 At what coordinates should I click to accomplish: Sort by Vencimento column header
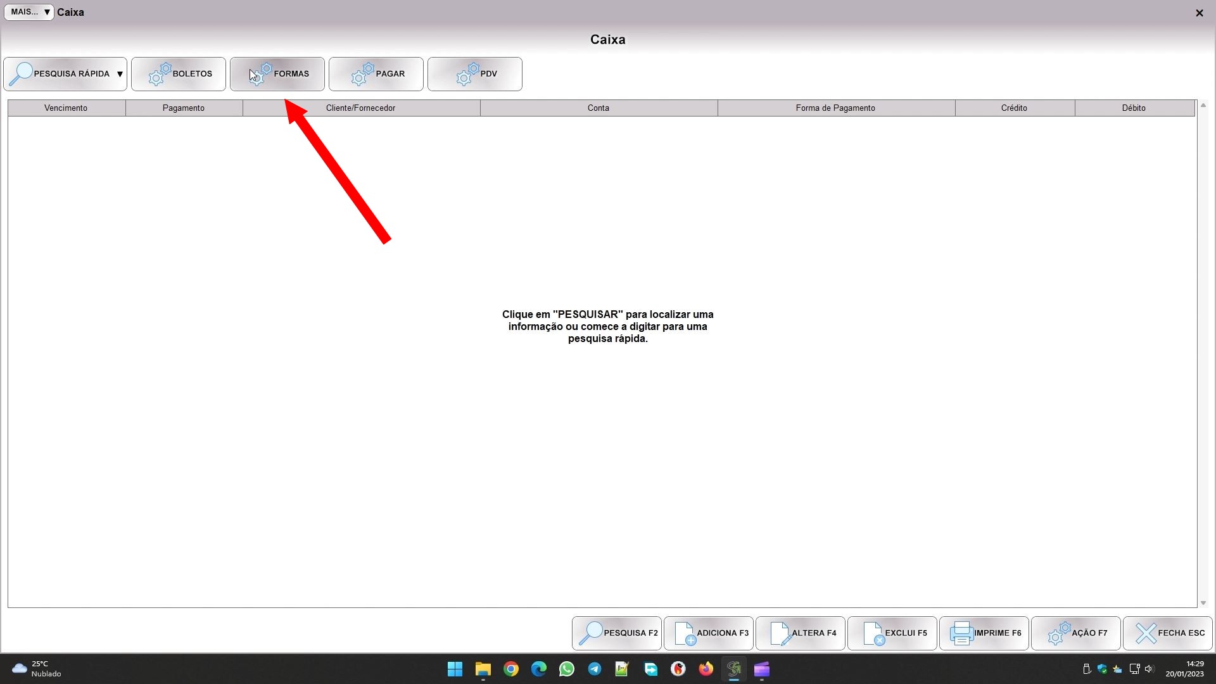click(x=66, y=108)
